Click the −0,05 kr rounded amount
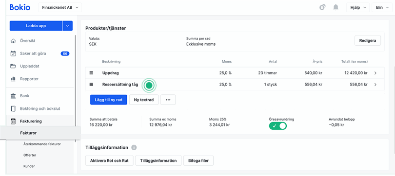The image size is (395, 176). pos(336,124)
